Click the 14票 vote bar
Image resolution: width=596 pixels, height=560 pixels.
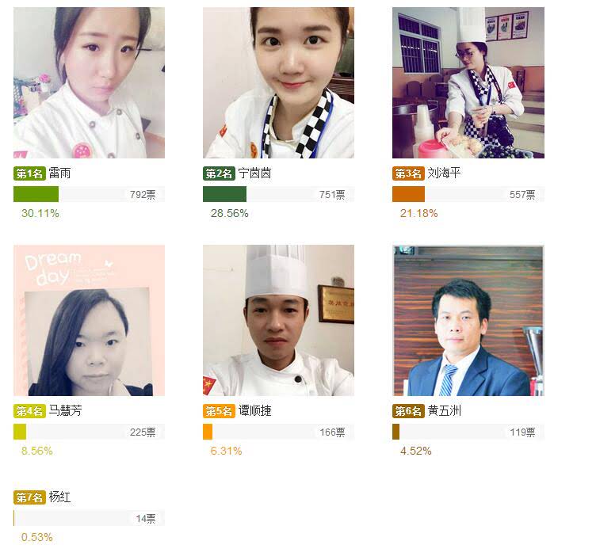click(89, 518)
